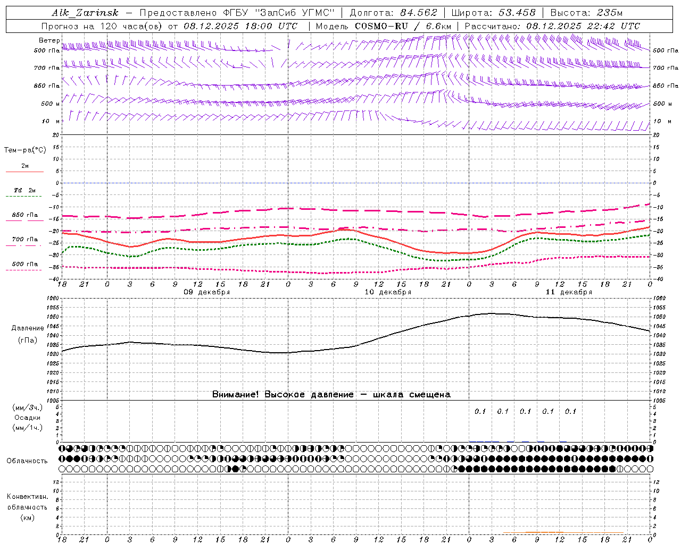Click the 'Ветер' wind panel label
Image resolution: width=681 pixels, height=544 pixels.
pos(49,40)
